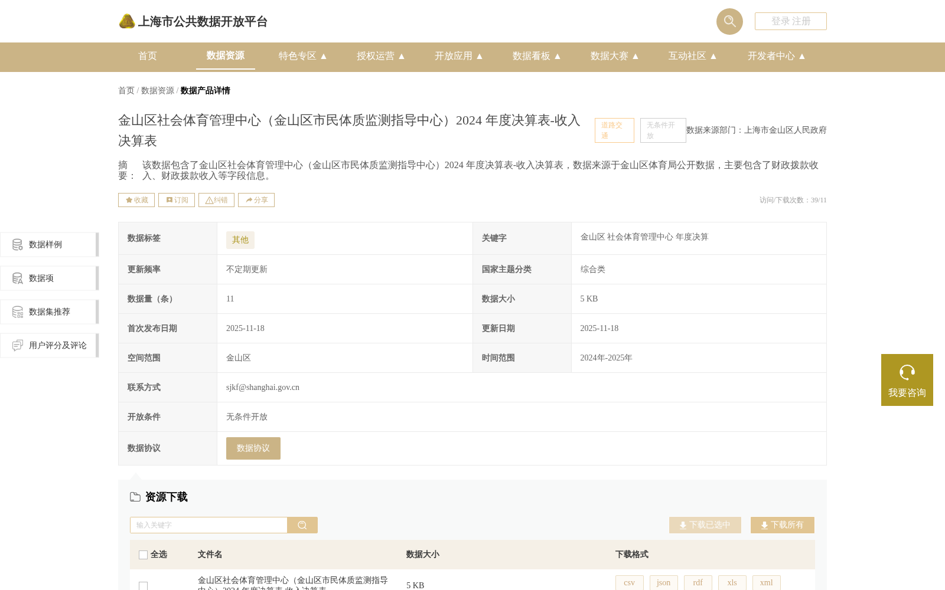Click the email sjkf@shanghai.gov.cn
945x590 pixels.
[x=263, y=388]
